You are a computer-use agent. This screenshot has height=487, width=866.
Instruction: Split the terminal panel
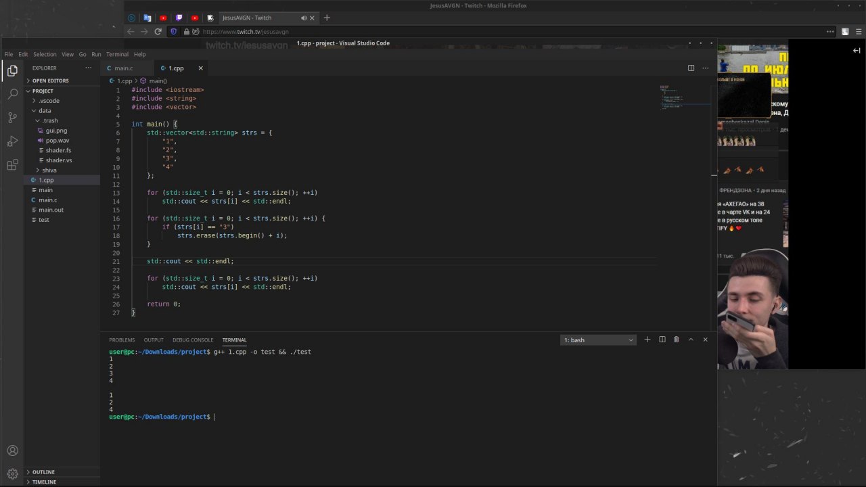tap(662, 340)
